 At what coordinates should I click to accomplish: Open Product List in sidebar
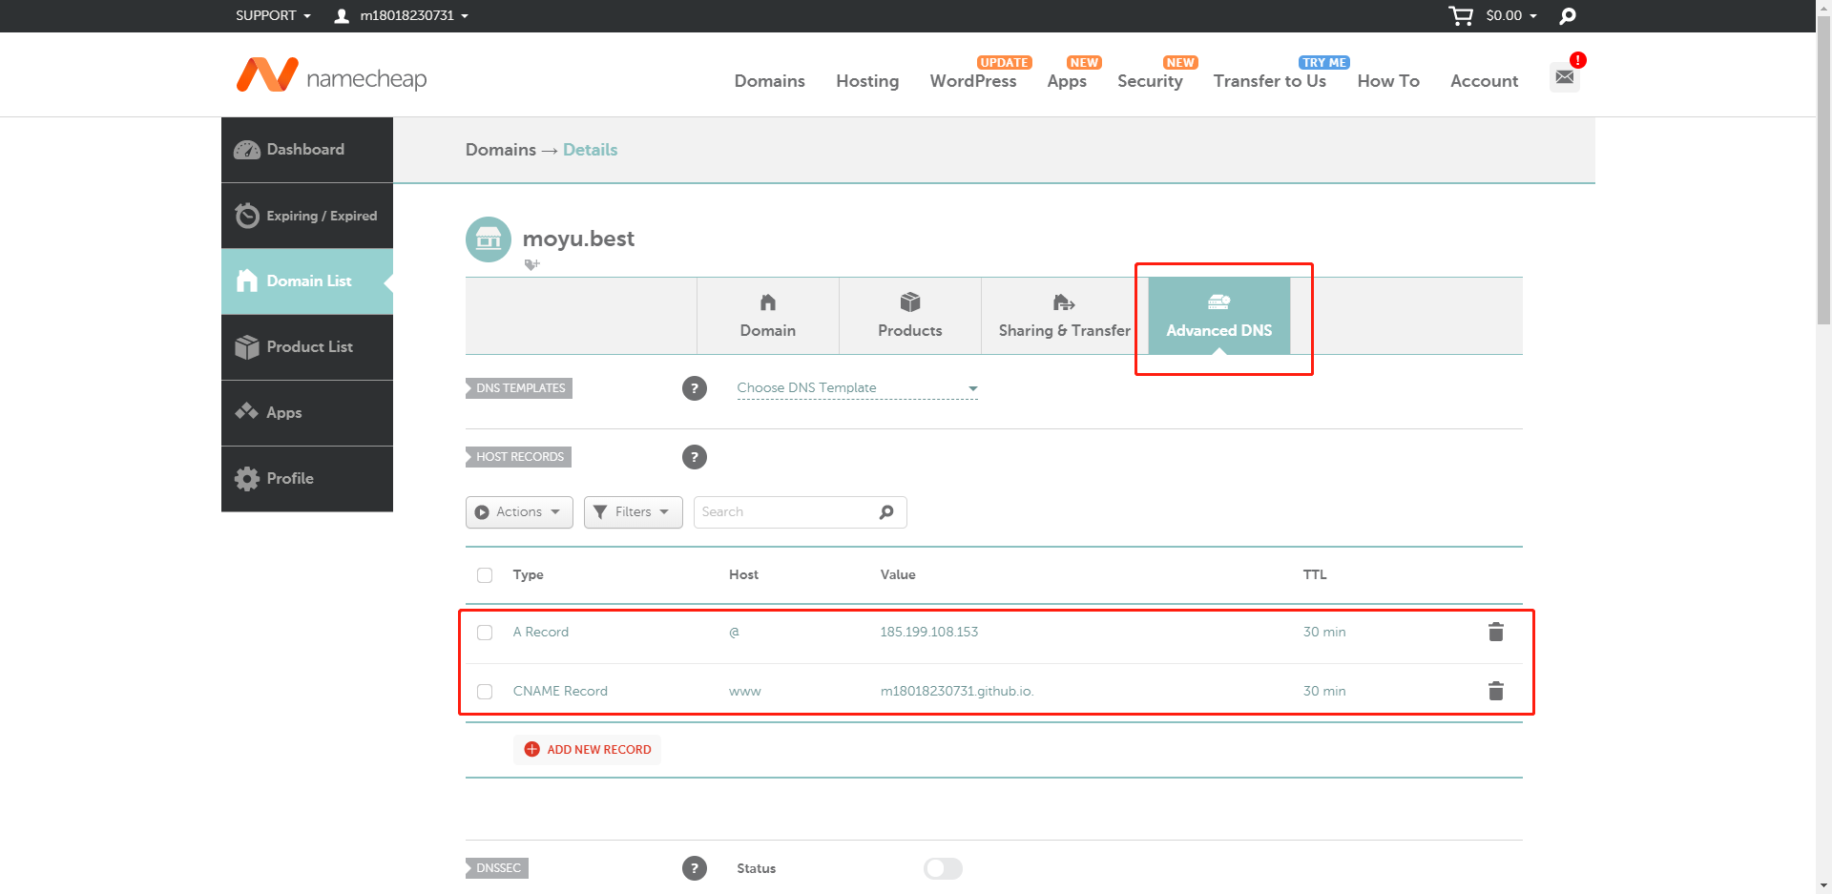point(307,347)
